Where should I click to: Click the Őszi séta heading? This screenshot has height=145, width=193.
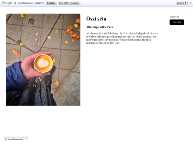pos(96,19)
